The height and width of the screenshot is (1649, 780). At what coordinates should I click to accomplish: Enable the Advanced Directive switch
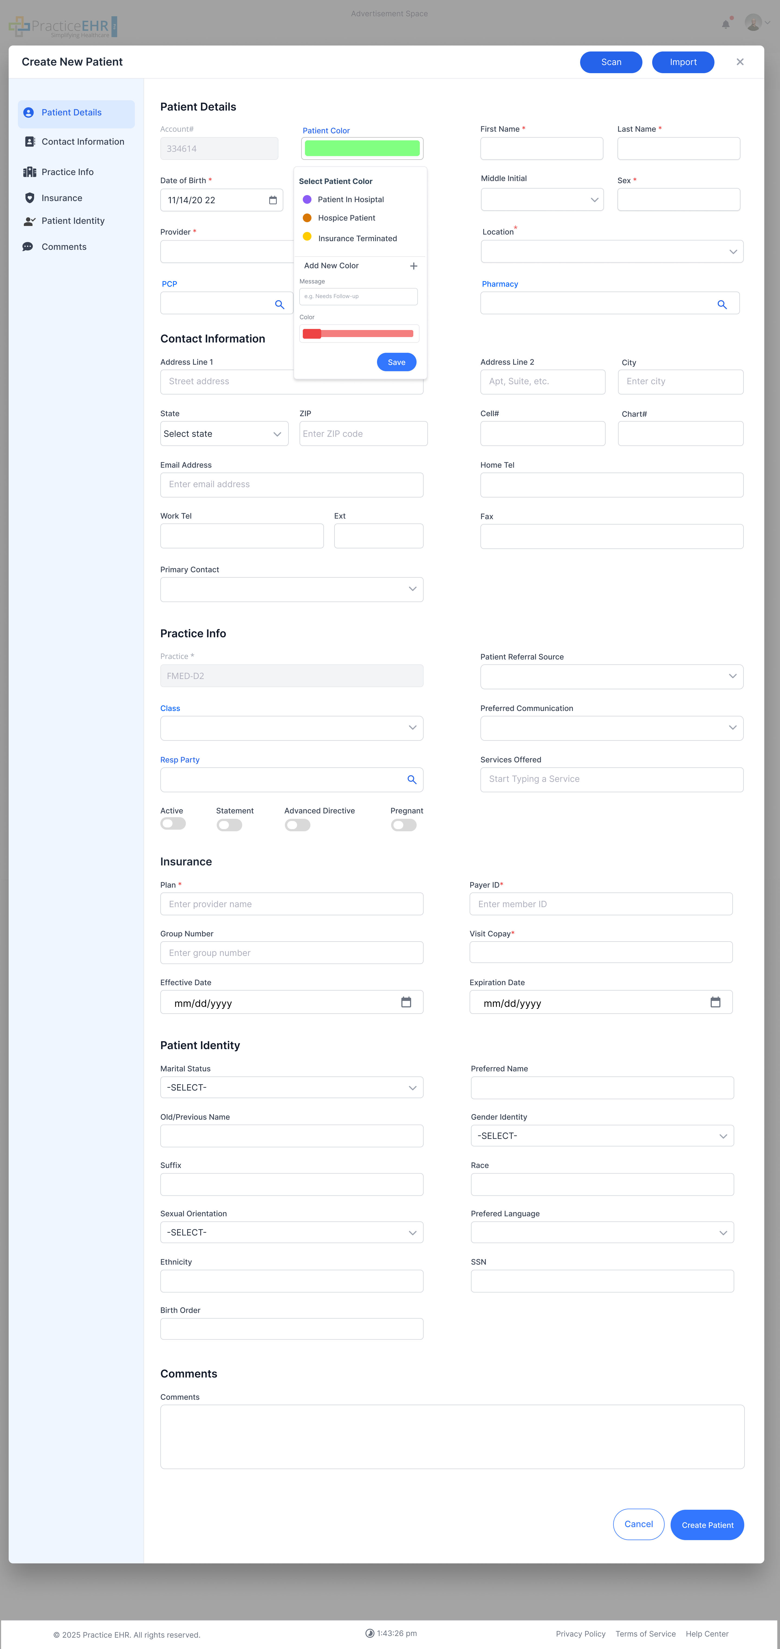[x=298, y=825]
